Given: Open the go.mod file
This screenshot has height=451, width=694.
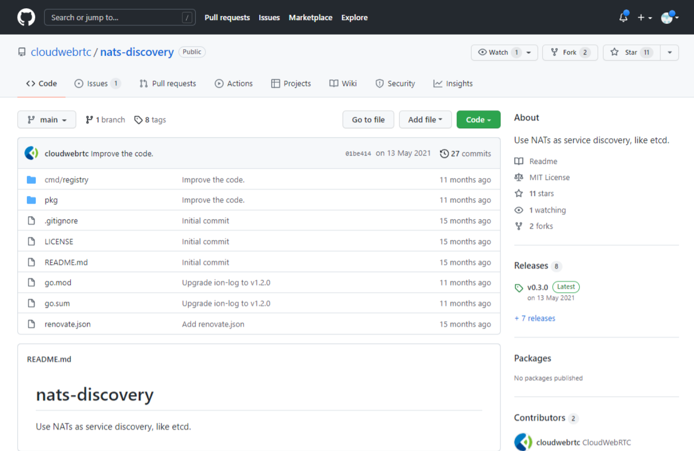Looking at the screenshot, I should 58,283.
